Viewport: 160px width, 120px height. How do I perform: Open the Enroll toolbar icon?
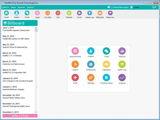pyautogui.click(x=79, y=13)
